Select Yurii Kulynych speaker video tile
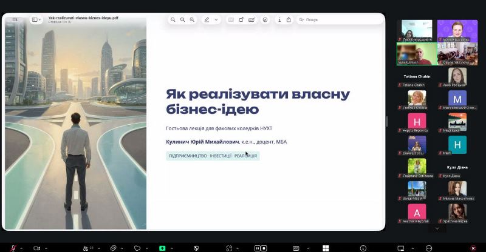The image size is (486, 252). click(x=416, y=53)
